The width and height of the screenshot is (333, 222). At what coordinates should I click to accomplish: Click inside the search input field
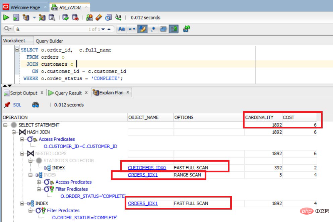pyautogui.click(x=50, y=29)
